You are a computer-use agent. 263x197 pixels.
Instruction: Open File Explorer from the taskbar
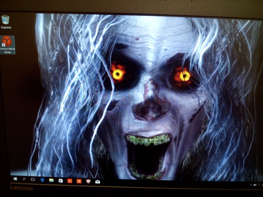click(51, 180)
